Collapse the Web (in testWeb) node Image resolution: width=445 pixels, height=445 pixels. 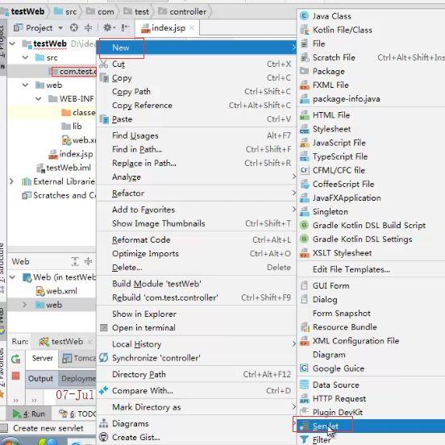click(12, 277)
